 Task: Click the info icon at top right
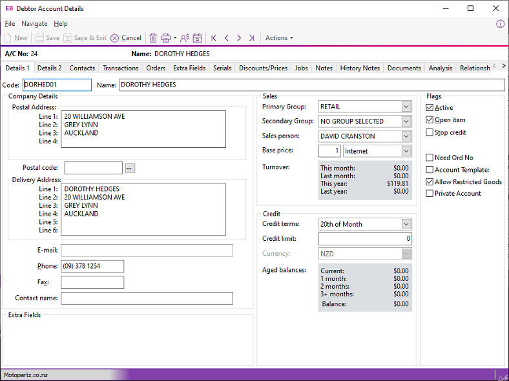[500, 24]
